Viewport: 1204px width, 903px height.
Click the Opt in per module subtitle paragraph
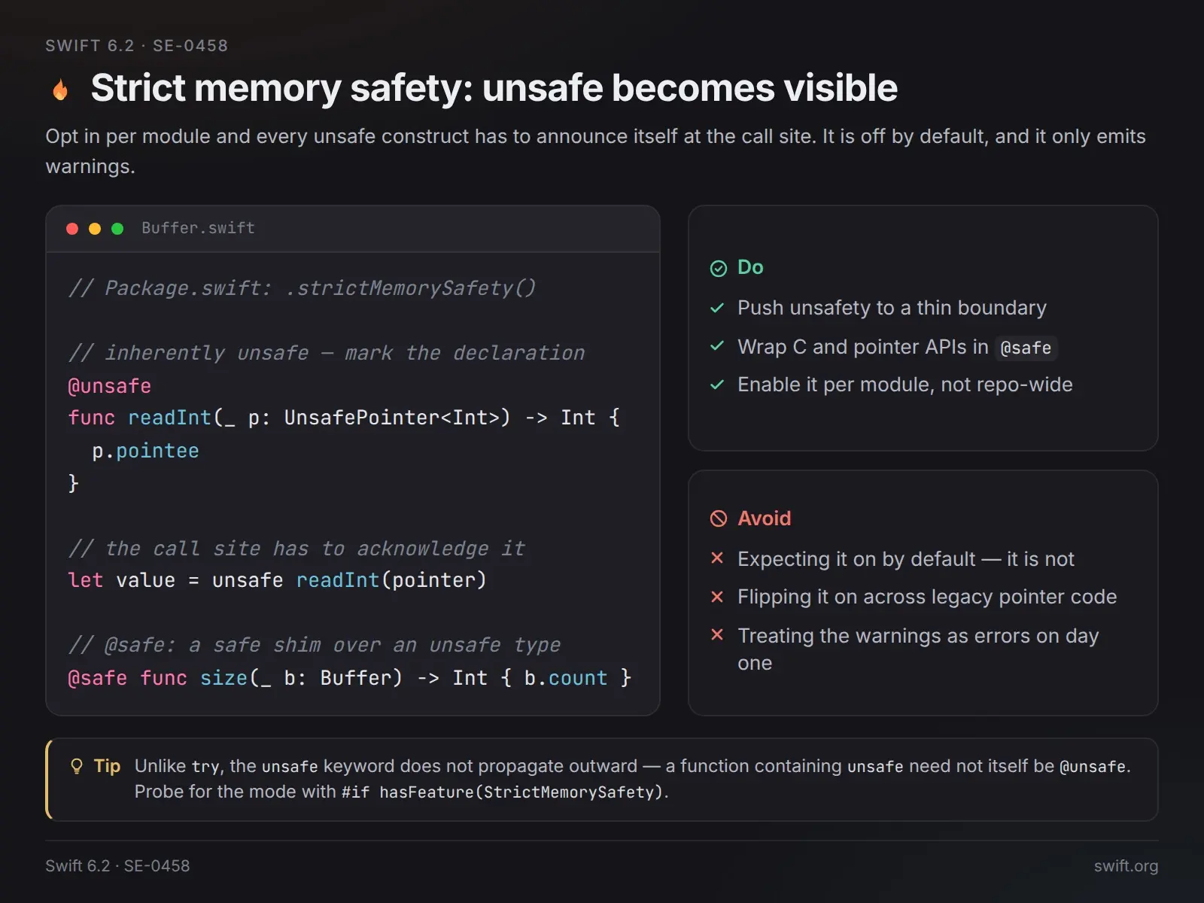(x=595, y=151)
